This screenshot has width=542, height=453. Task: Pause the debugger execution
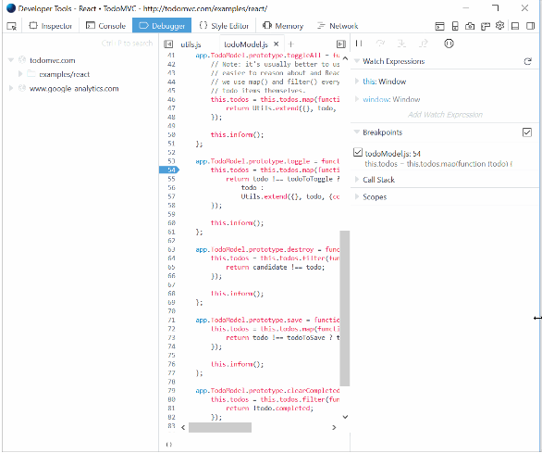click(x=359, y=44)
